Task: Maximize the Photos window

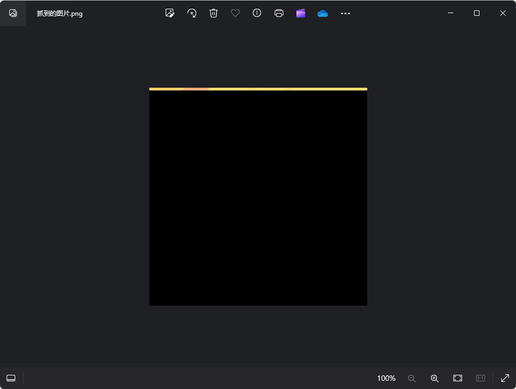Action: [477, 13]
